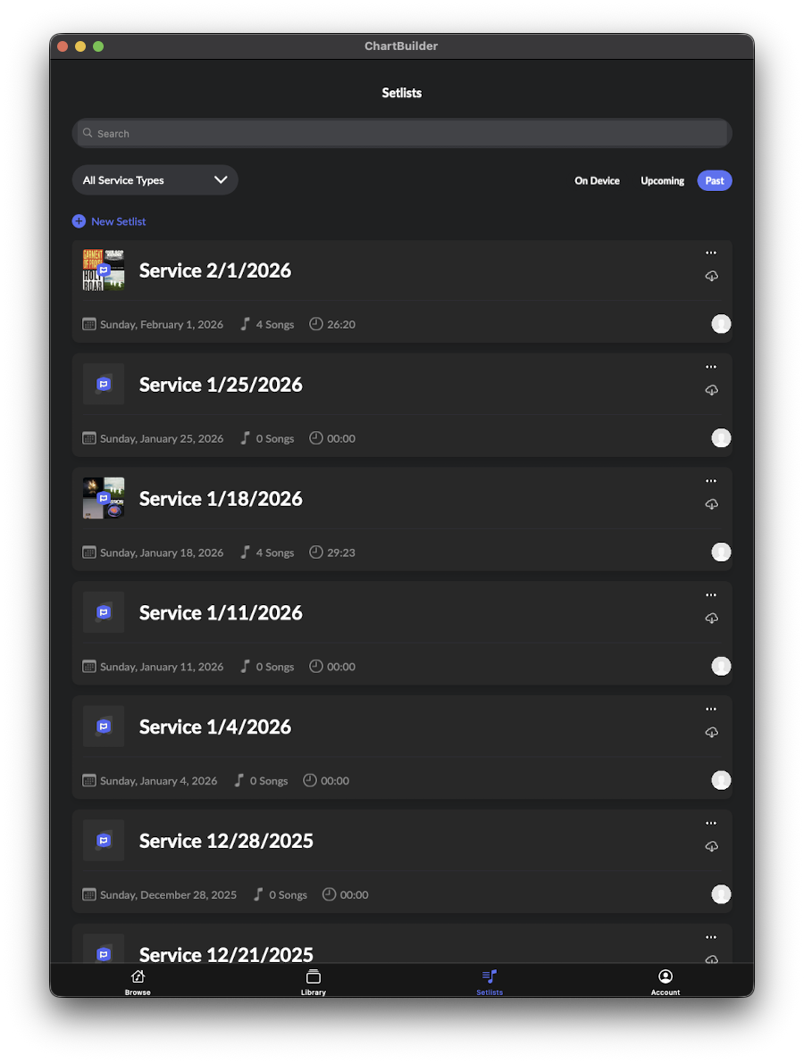
Task: Click cloud download icon for Service 1/18/2026
Action: point(711,503)
